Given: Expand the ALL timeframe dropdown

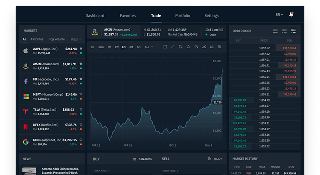Looking at the screenshot, I should coord(149,47).
